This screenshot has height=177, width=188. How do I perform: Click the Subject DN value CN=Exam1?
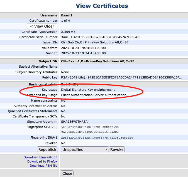97,61
